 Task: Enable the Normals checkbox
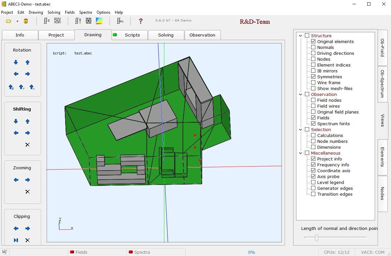313,47
